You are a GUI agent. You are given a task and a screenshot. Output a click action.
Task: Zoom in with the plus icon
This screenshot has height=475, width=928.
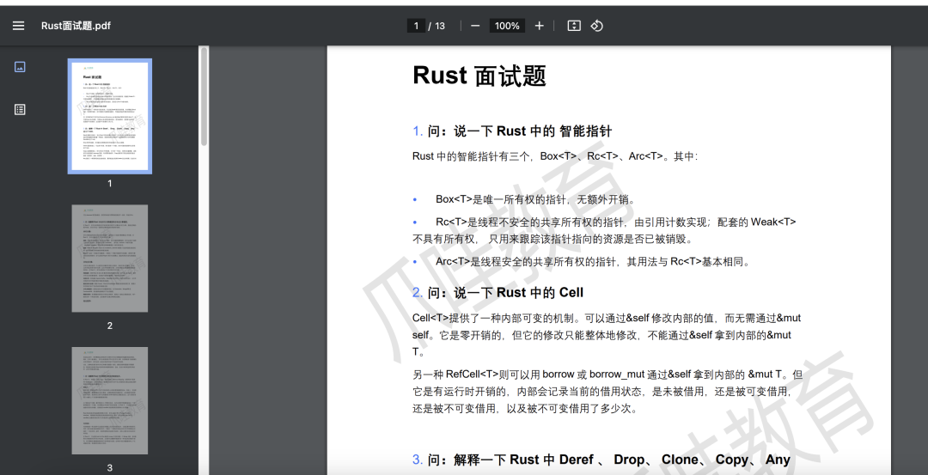539,26
